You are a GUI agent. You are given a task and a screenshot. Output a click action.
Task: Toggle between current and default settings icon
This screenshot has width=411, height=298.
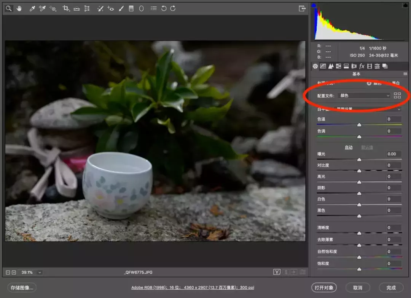303,272
